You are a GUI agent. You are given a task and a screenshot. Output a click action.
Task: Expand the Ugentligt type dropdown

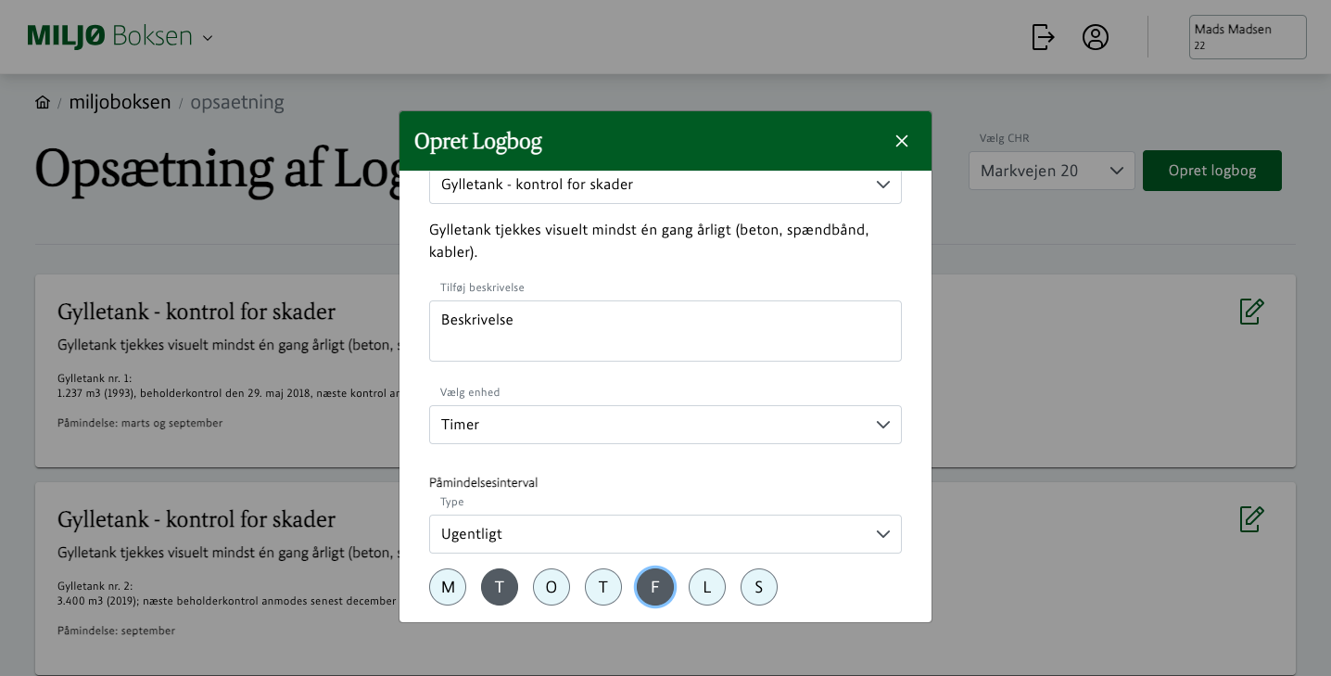coord(665,534)
